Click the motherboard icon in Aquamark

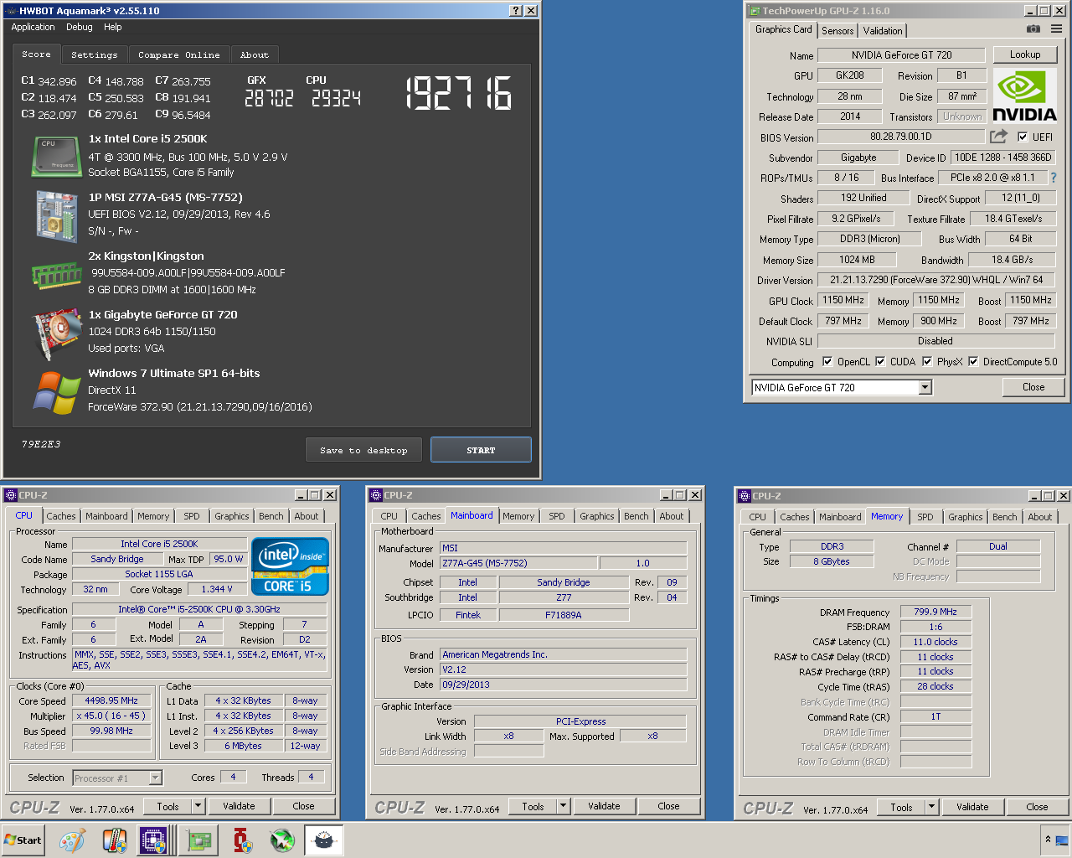[x=56, y=216]
